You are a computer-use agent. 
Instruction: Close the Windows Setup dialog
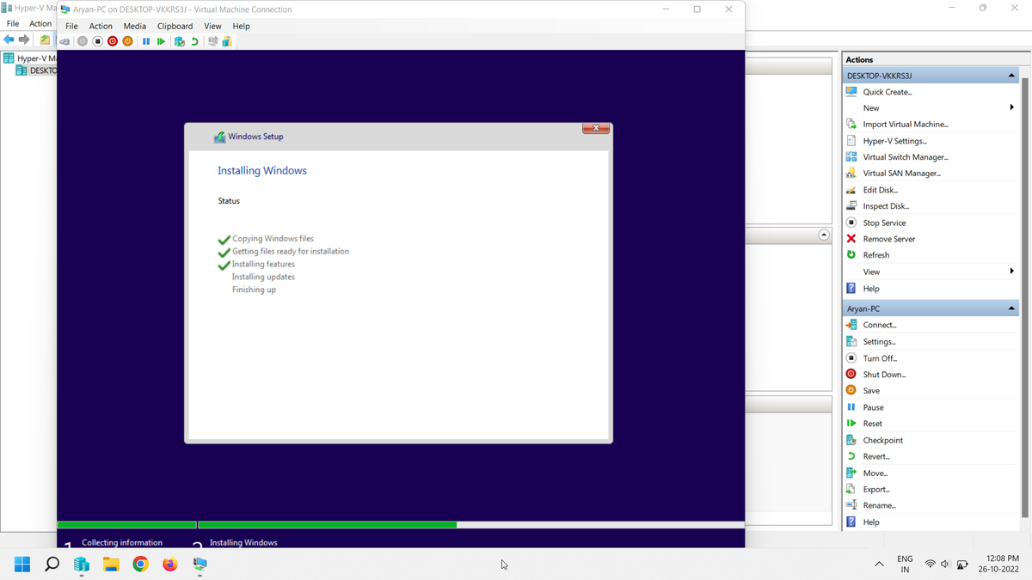coord(596,128)
